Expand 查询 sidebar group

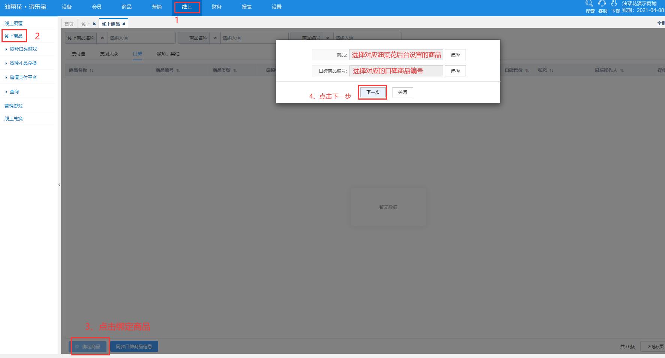click(14, 92)
